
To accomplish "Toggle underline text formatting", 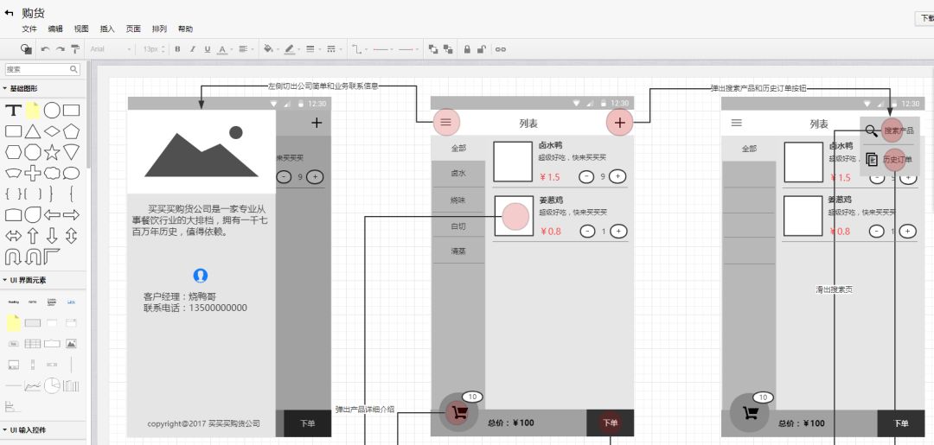I will tap(208, 49).
